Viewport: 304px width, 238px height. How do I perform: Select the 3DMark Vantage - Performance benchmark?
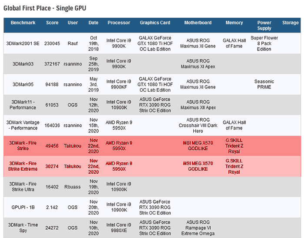point(23,126)
